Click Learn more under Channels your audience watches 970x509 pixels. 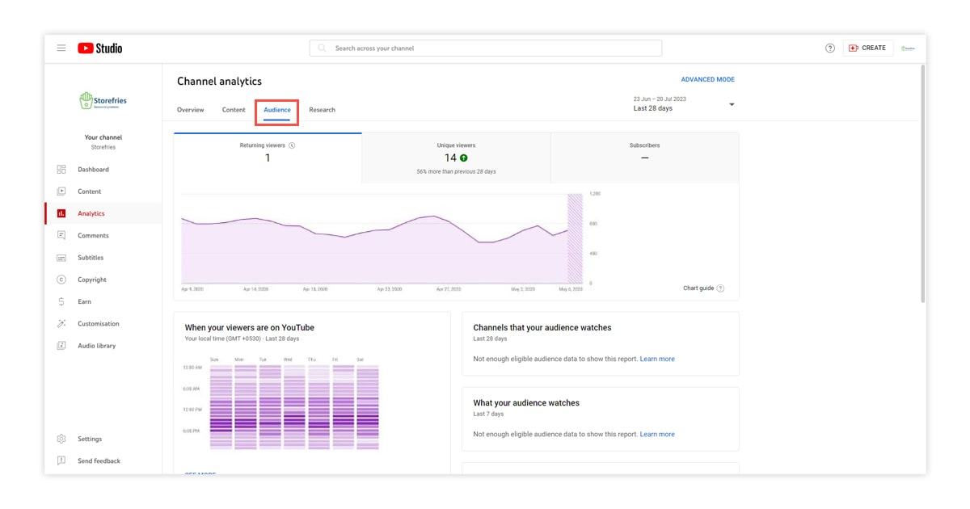[x=656, y=359]
